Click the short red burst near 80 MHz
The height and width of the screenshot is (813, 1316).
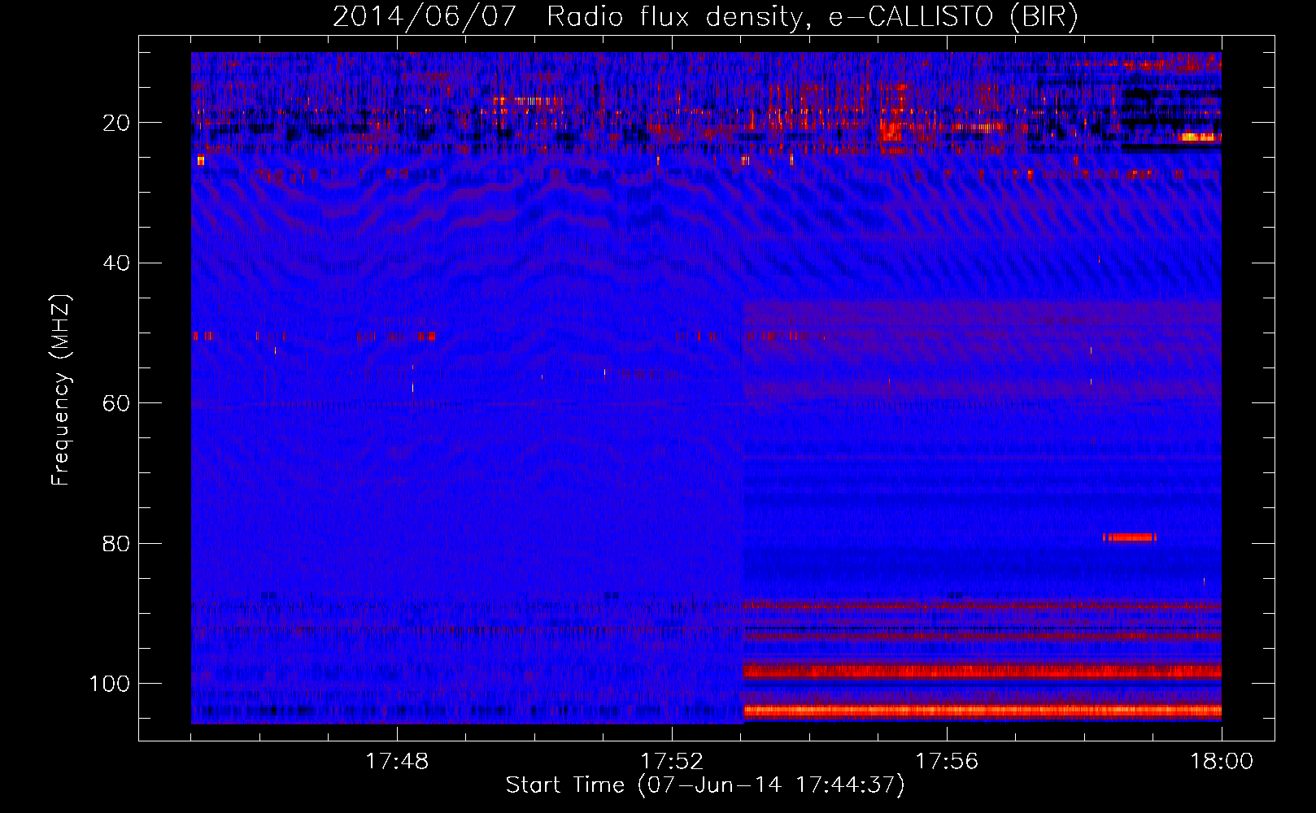(1130, 537)
